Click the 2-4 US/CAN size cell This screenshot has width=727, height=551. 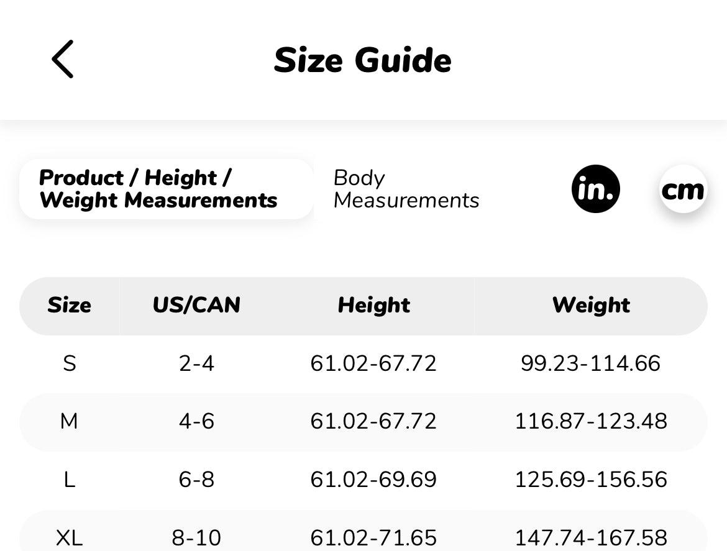coord(196,363)
